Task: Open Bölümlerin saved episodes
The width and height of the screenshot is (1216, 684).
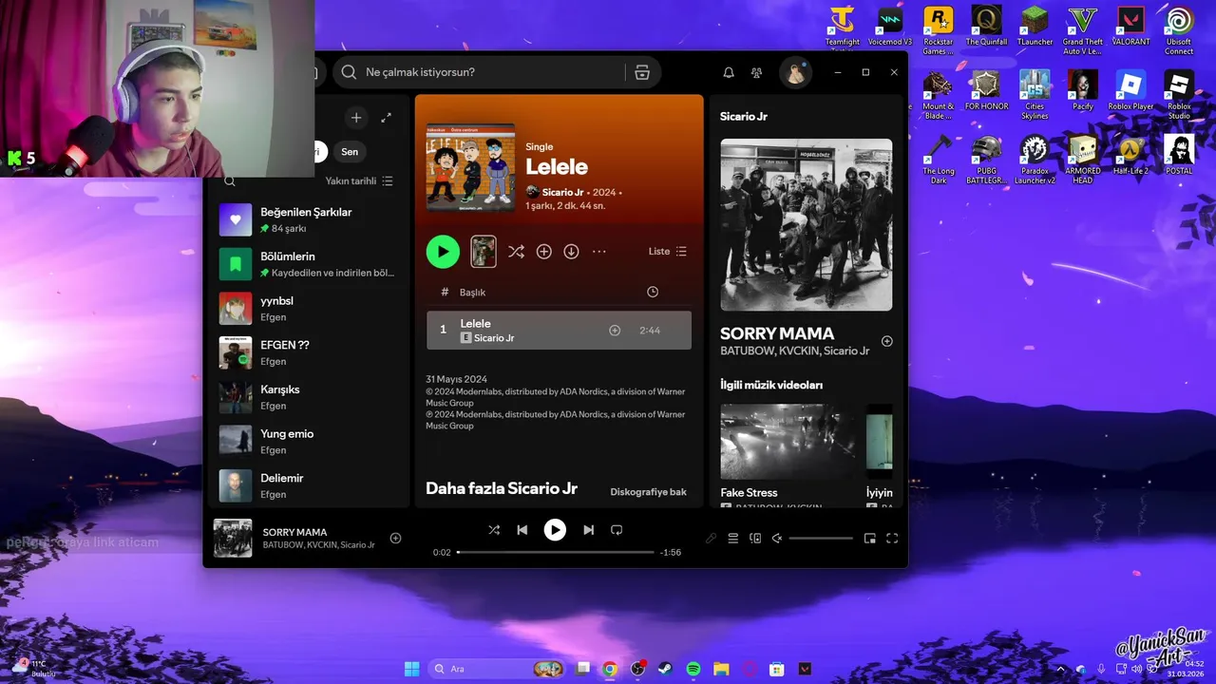Action: click(309, 264)
